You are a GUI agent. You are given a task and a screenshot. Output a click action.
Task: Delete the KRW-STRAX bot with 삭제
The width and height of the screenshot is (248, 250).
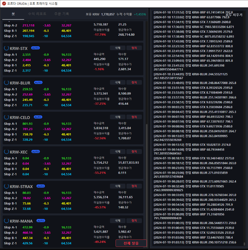pos(118,186)
